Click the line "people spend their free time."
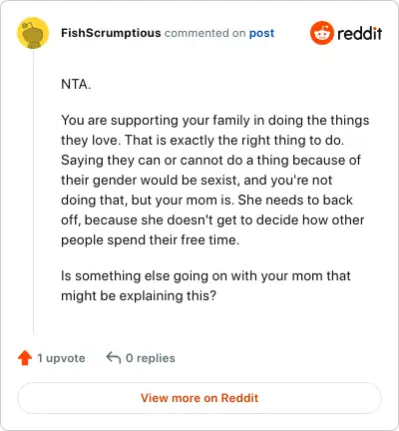The width and height of the screenshot is (399, 431). (151, 239)
